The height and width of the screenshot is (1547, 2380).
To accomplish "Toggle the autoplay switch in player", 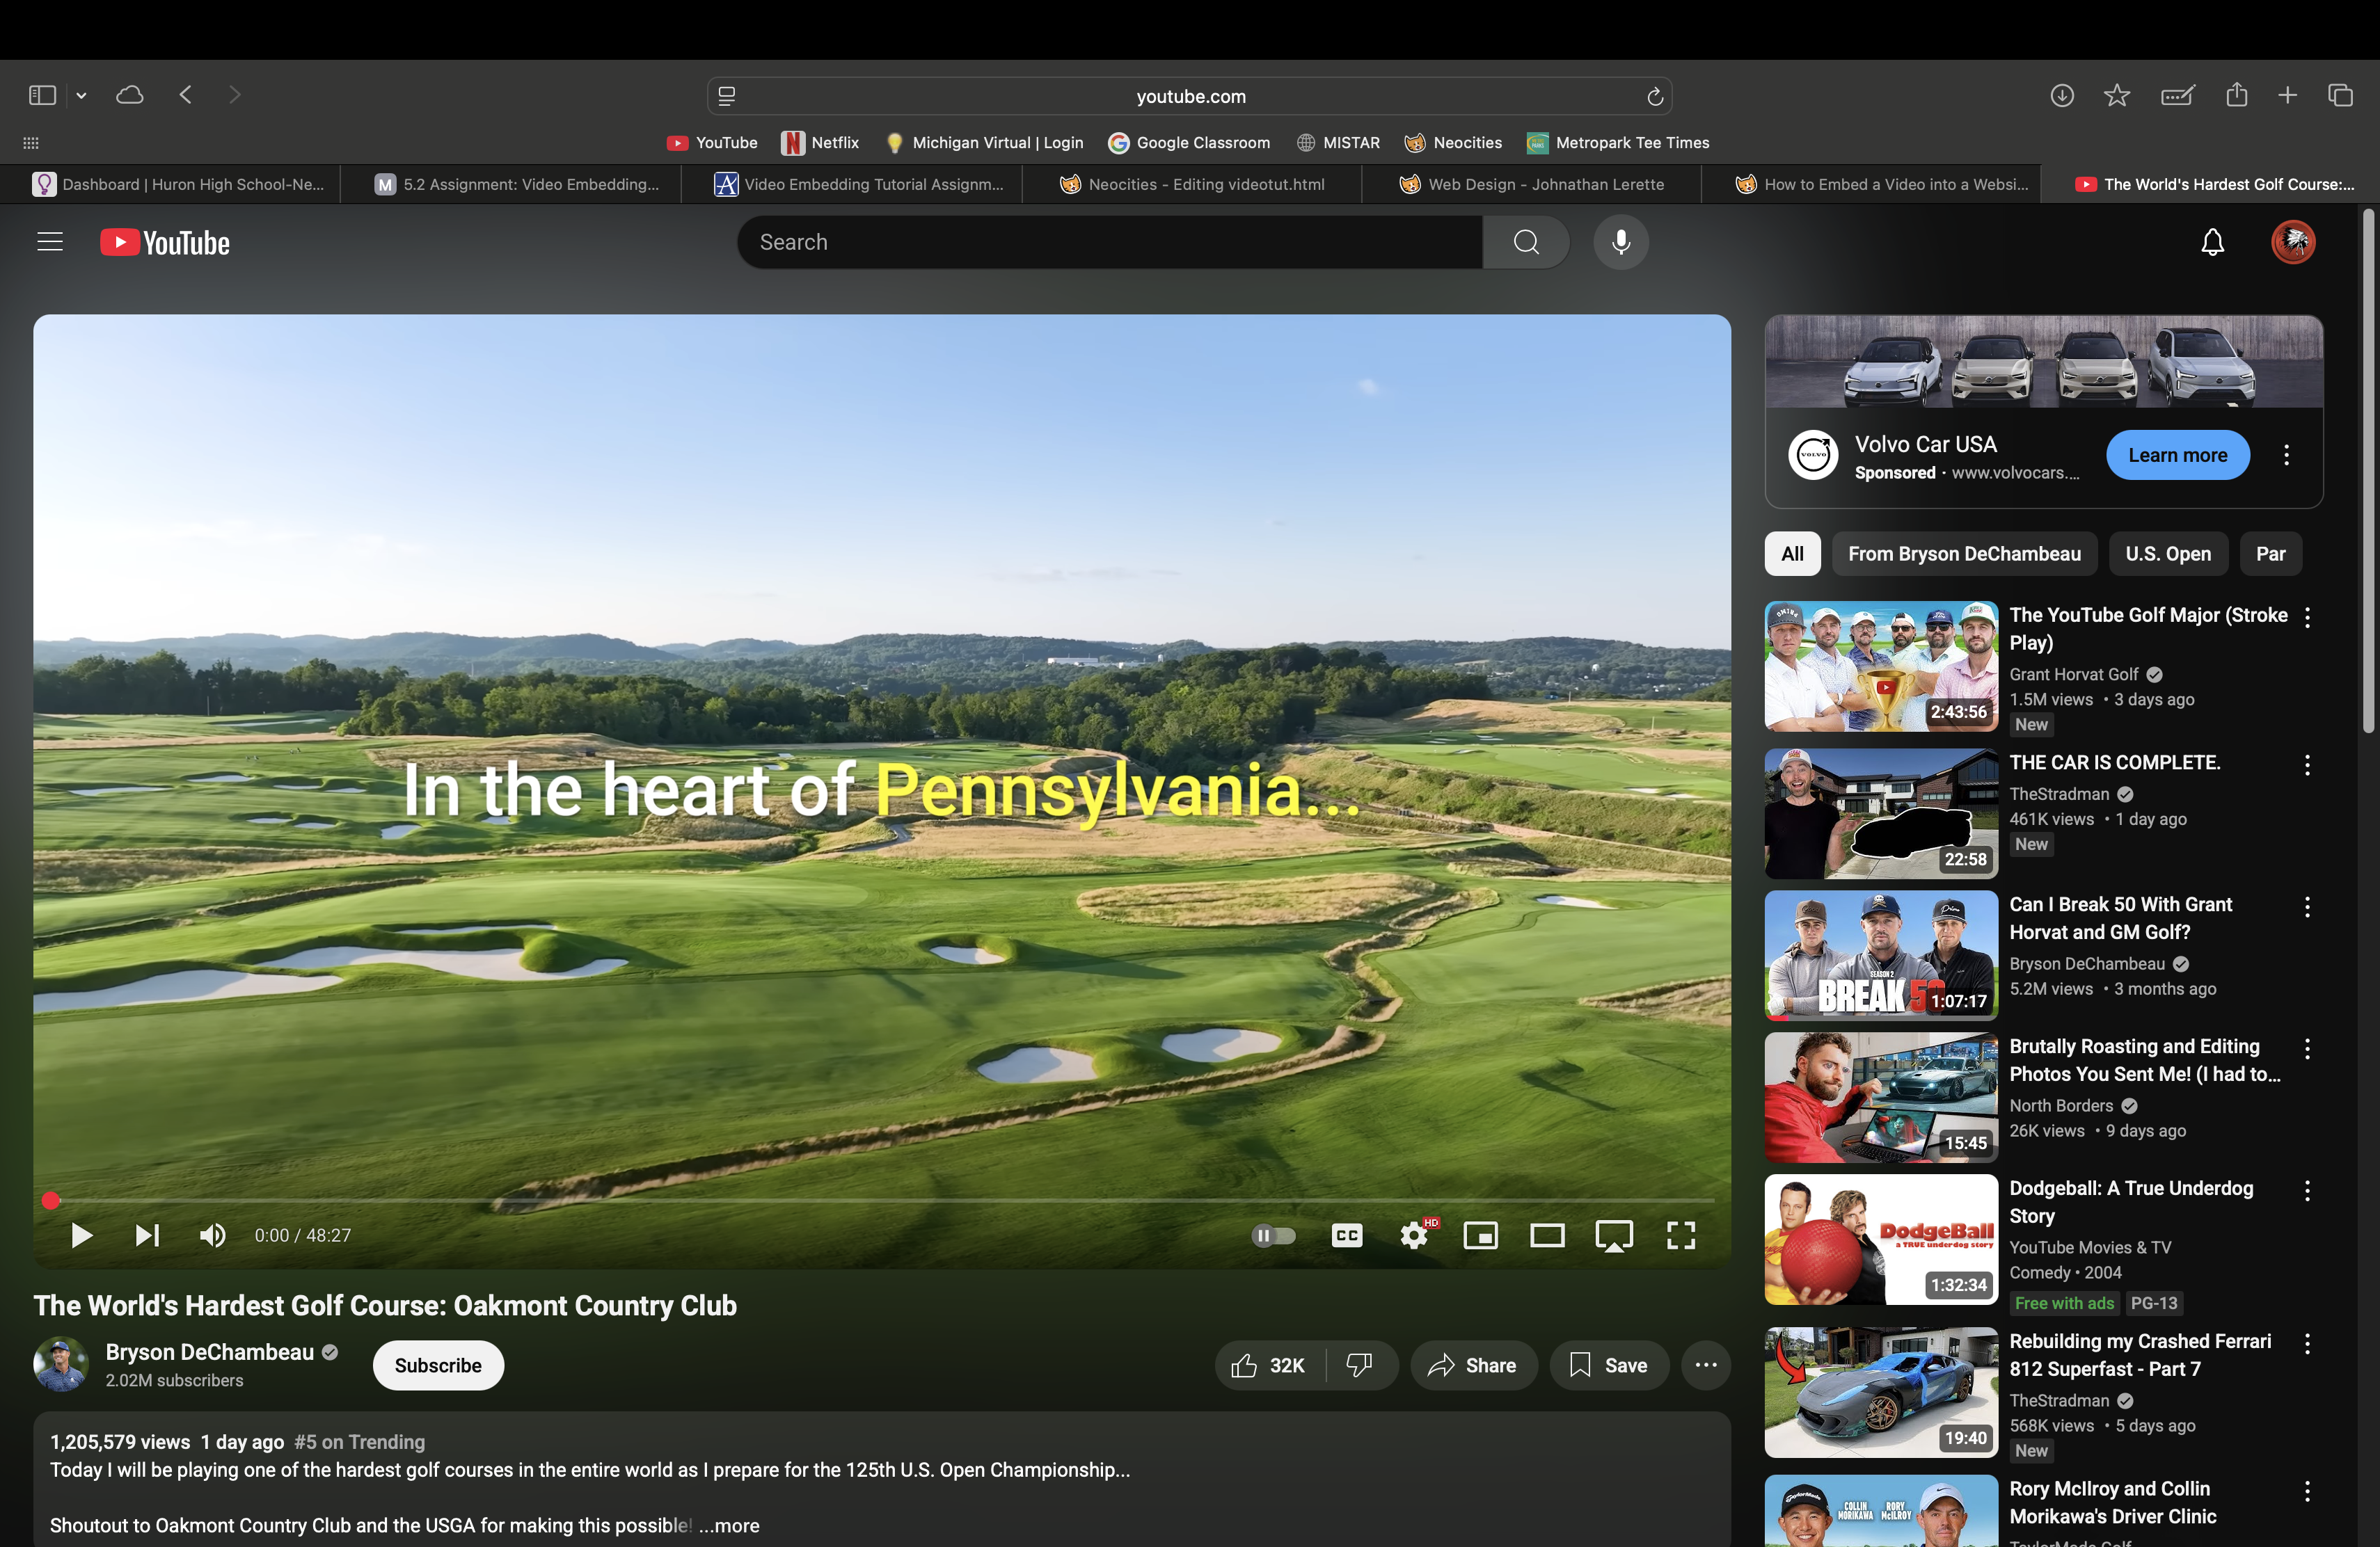I will coord(1273,1235).
